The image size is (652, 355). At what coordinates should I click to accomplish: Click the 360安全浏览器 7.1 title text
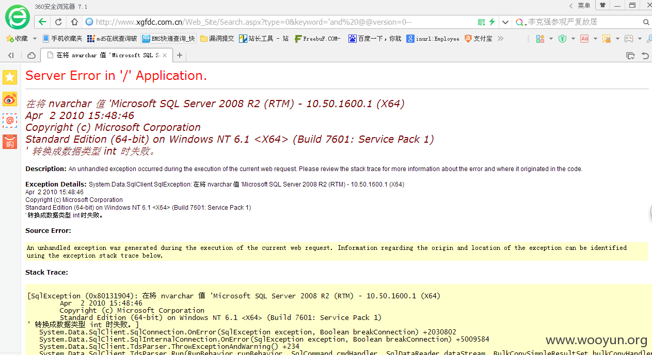(61, 7)
